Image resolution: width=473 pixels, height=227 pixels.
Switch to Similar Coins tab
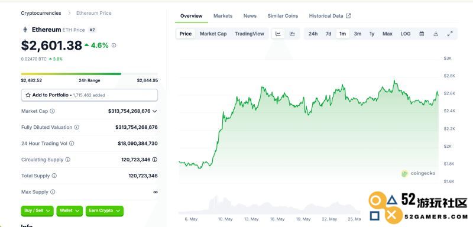click(x=283, y=16)
